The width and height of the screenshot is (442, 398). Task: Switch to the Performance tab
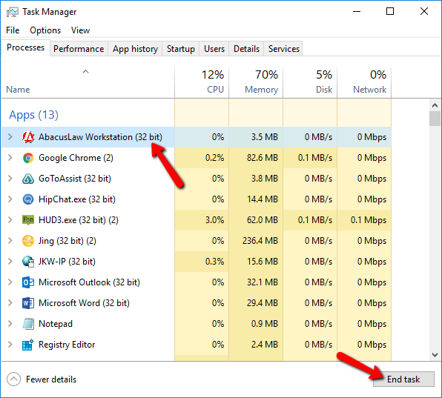[x=79, y=49]
